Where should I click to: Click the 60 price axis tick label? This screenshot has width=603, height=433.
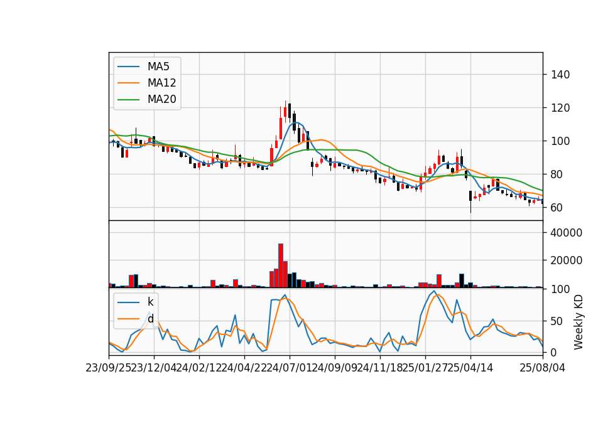pos(557,208)
